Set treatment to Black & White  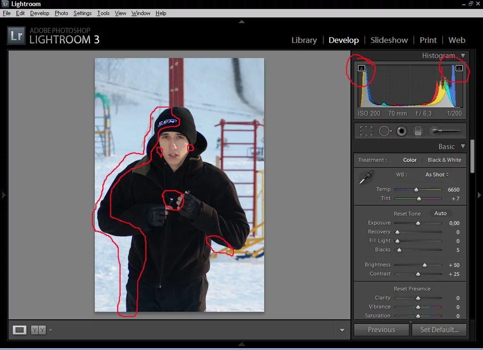(x=444, y=160)
